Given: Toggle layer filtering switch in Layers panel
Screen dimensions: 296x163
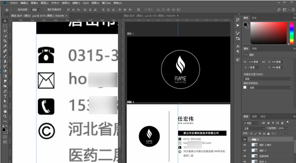Looking at the screenshot, I should click(288, 122).
